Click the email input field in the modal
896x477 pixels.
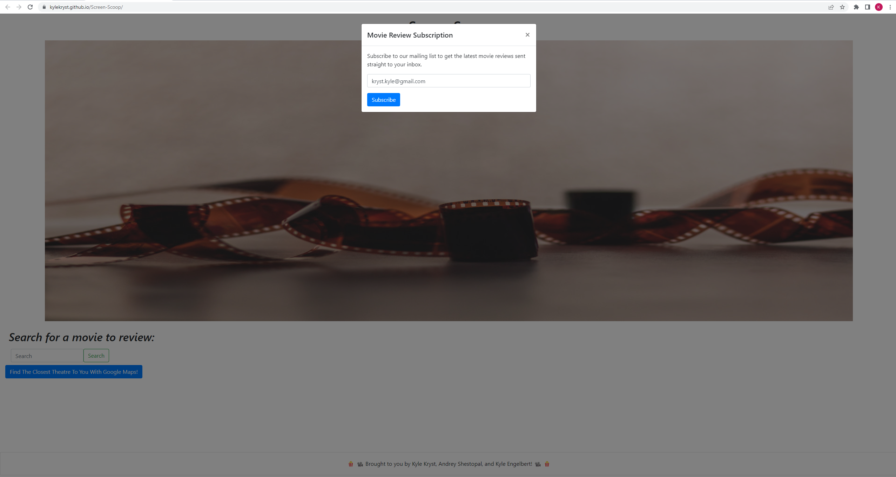coord(449,81)
